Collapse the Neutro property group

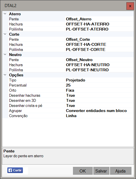coord(5,55)
